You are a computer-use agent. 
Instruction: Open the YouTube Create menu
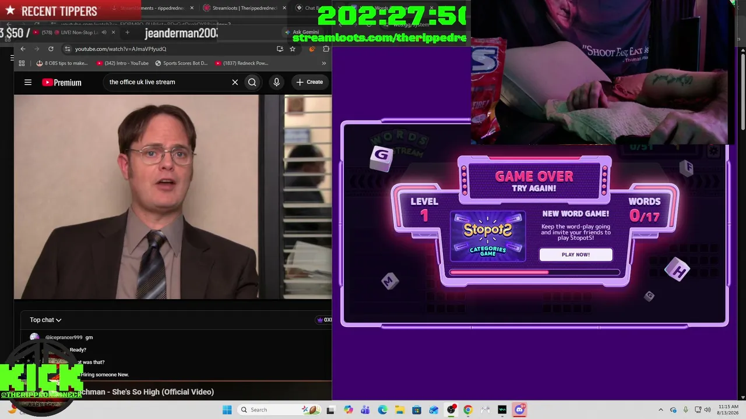point(309,82)
